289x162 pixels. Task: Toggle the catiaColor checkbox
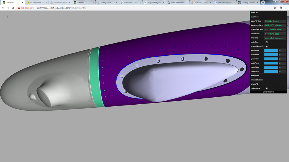tap(266, 42)
